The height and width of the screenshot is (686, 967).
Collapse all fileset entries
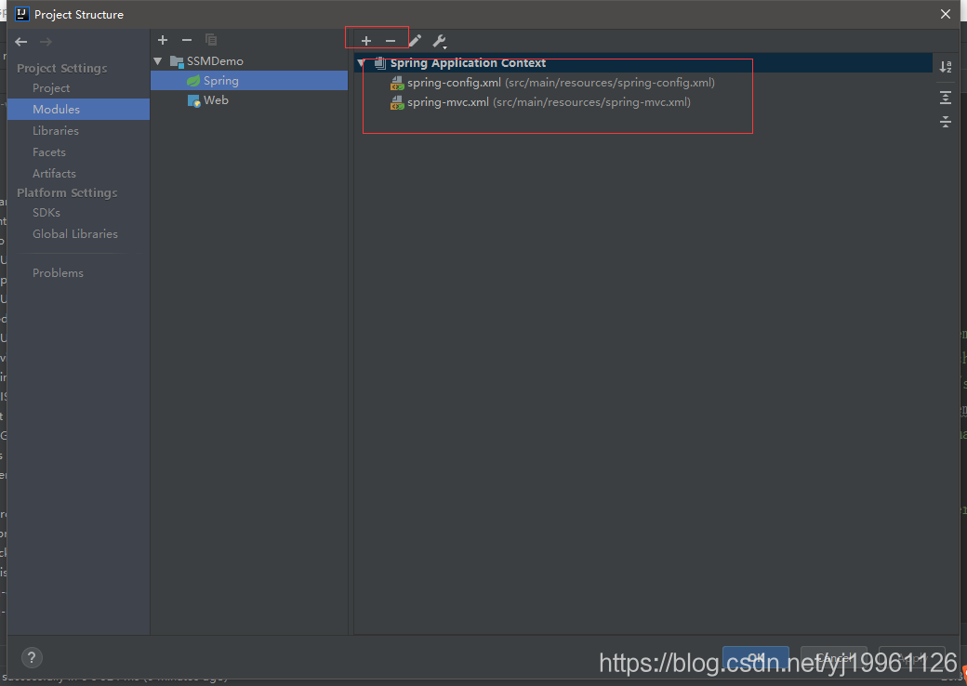pos(946,121)
